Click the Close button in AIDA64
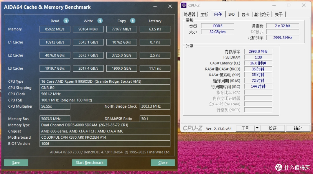Image resolution: width=313 pixels, height=174 pixels. [163, 163]
